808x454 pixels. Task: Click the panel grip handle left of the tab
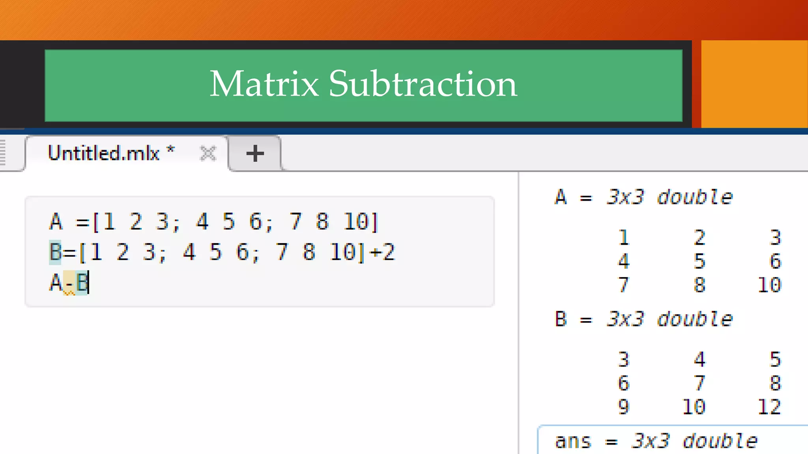coord(3,152)
